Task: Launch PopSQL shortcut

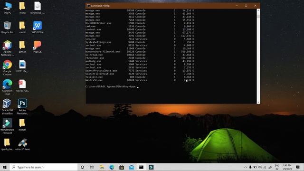Action: click(38, 47)
